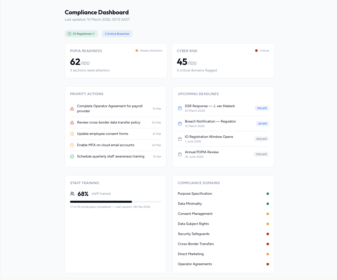Click warning icon beside cross-border transfer policy

(72, 123)
